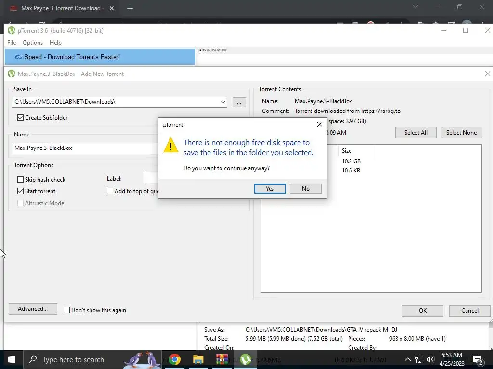Click Speed - Download Torrents Faster banner

click(100, 57)
